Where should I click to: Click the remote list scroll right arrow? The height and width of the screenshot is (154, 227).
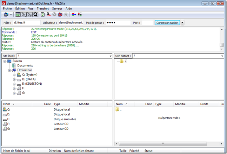(222, 143)
